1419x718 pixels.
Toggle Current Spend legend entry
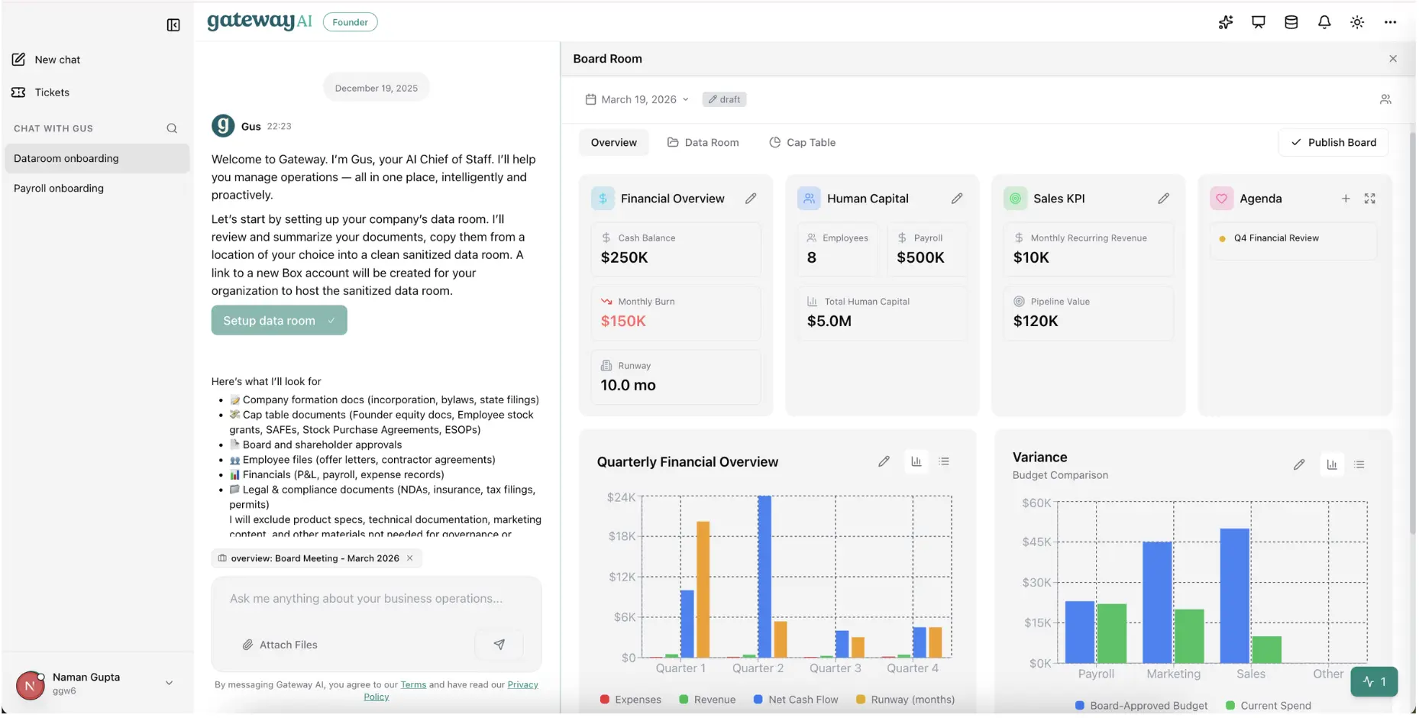pos(1269,707)
